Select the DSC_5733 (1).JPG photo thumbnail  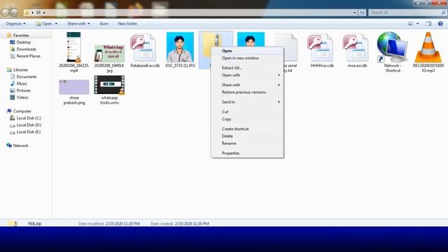pyautogui.click(x=180, y=47)
